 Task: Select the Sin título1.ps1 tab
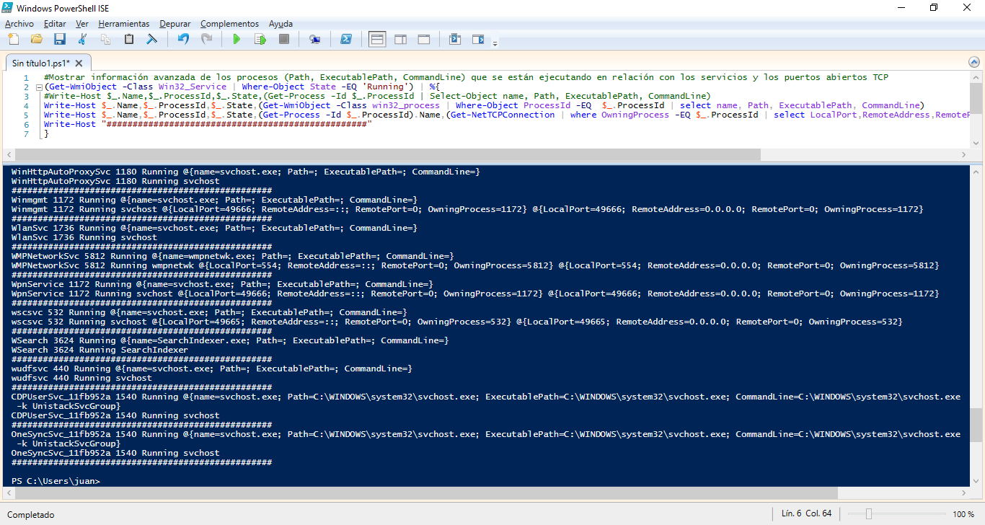(40, 63)
